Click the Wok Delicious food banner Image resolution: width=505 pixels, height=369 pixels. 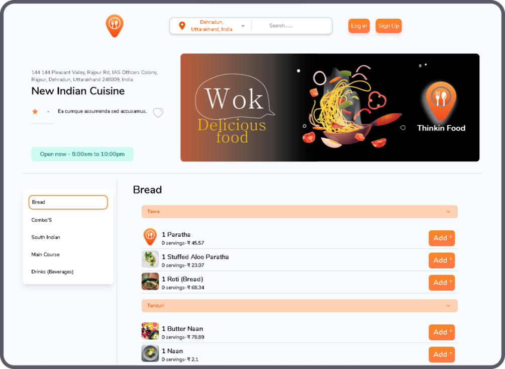[x=330, y=108]
